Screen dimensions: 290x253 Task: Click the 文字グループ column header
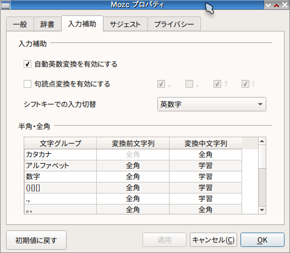pos(61,143)
